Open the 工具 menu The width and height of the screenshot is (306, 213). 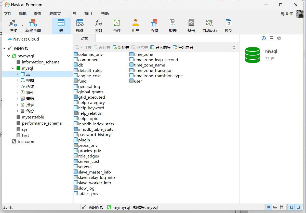73,14
